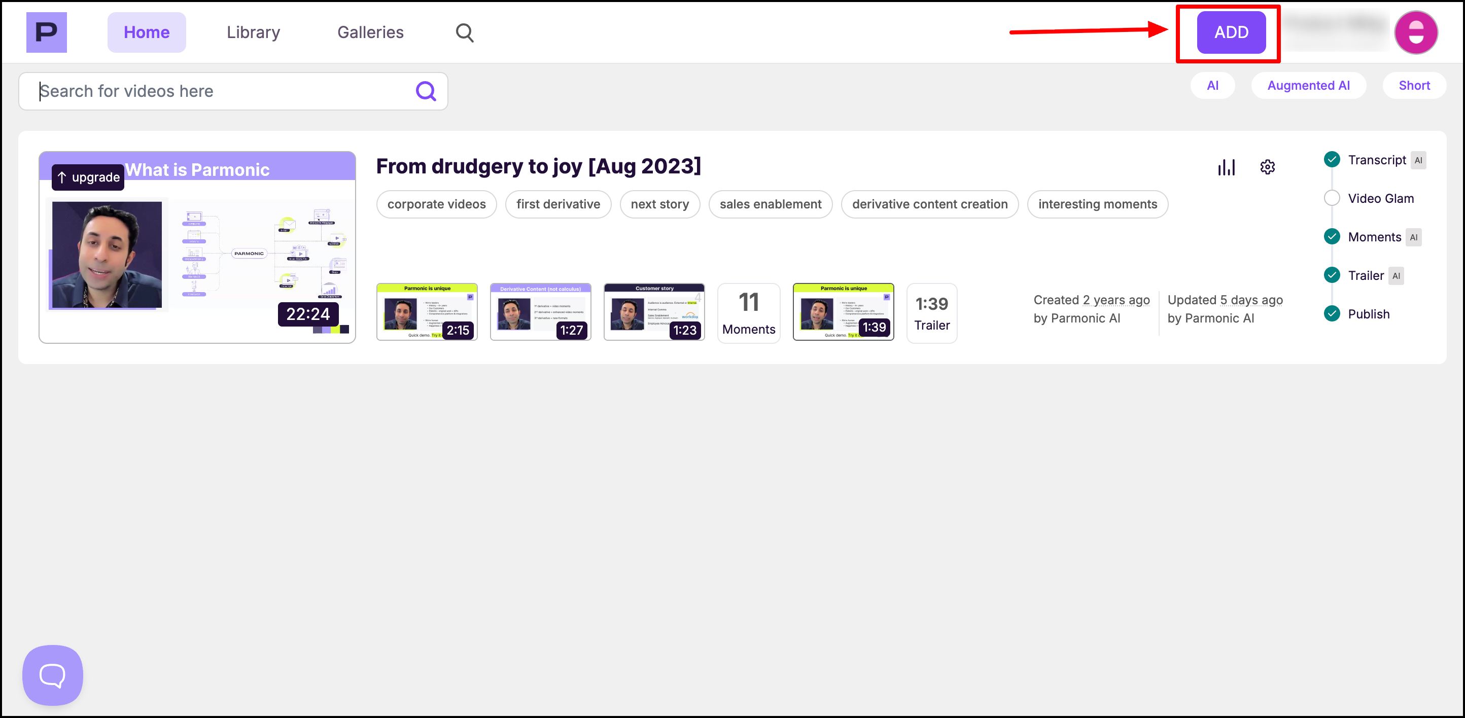Open the 2:15 moment thumbnail
Image resolution: width=1465 pixels, height=718 pixels.
coord(427,312)
